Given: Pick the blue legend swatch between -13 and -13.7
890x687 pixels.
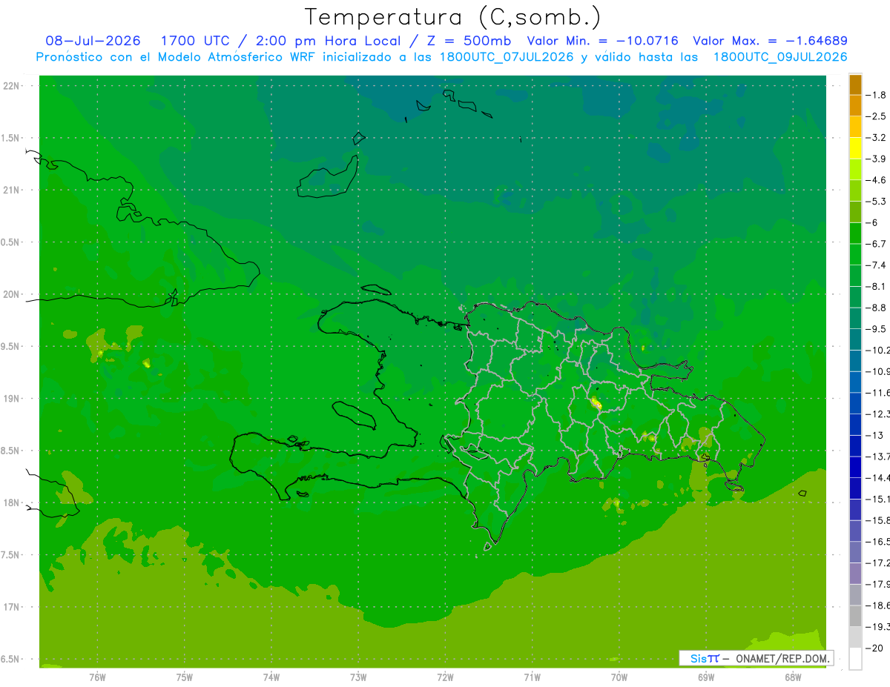Looking at the screenshot, I should (x=855, y=445).
